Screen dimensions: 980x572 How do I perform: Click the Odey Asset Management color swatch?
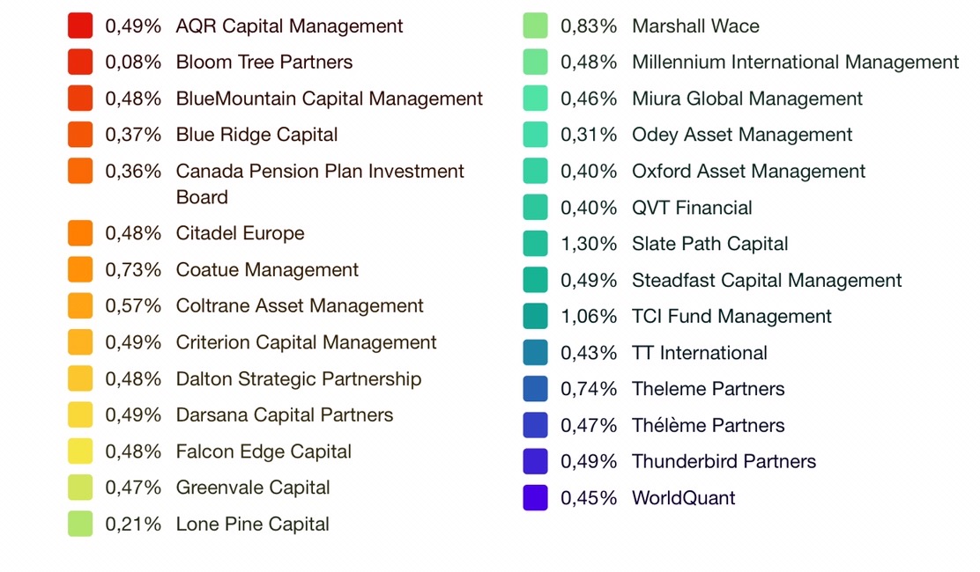[x=535, y=135]
